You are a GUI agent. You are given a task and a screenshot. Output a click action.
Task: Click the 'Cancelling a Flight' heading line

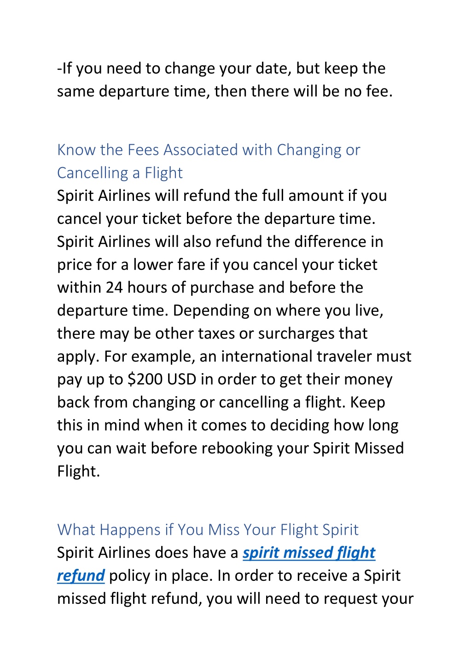pos(120,173)
